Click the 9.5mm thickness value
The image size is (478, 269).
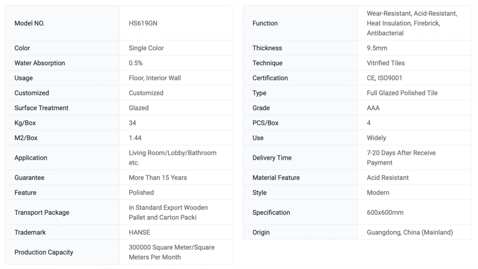(x=377, y=48)
